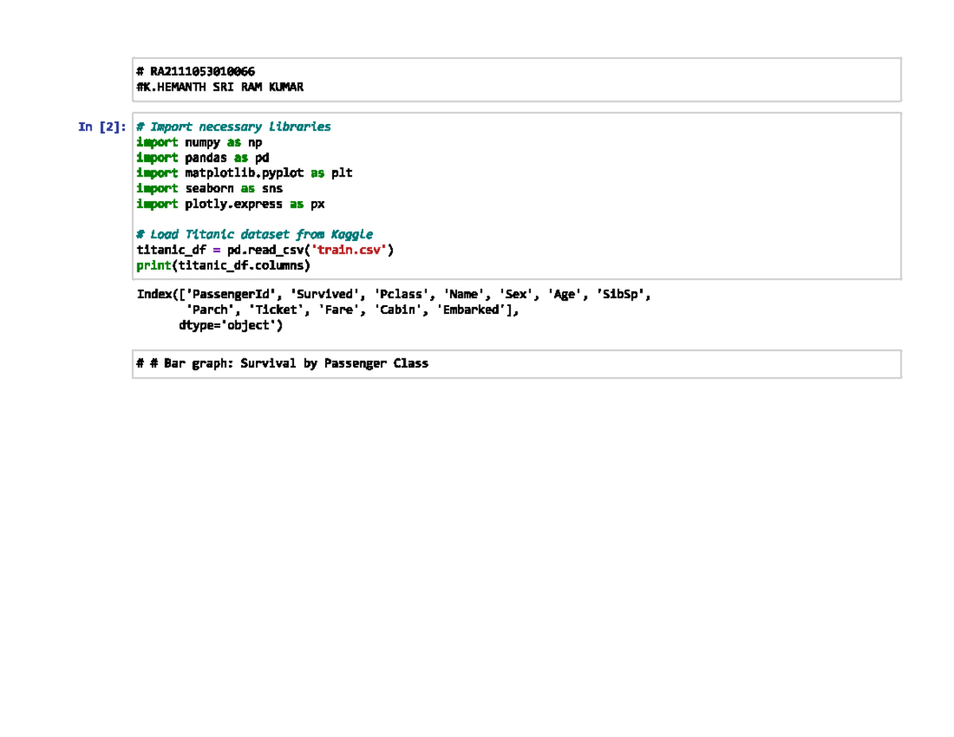Click the RA2111053010066 comment line
This screenshot has width=954, height=737.
[196, 72]
